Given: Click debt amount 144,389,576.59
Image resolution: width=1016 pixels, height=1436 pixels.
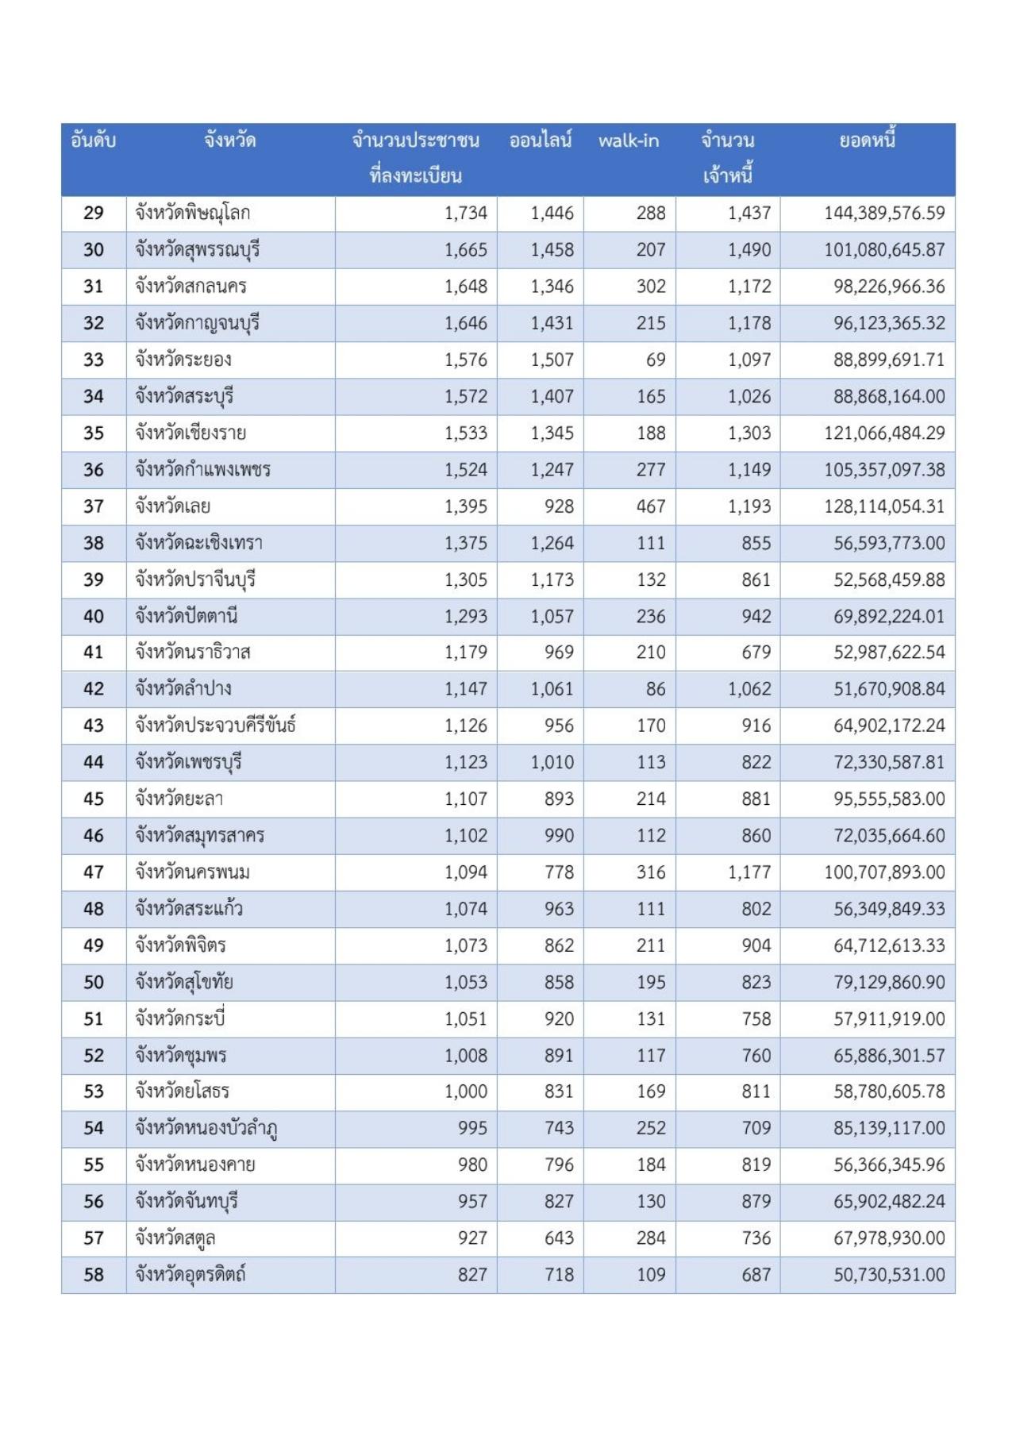Looking at the screenshot, I should 884,213.
